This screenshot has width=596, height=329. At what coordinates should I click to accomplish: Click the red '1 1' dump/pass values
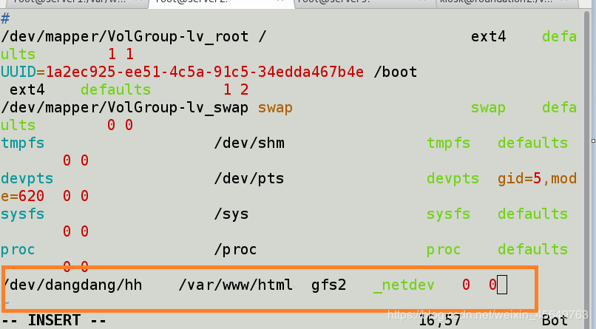[x=121, y=54]
